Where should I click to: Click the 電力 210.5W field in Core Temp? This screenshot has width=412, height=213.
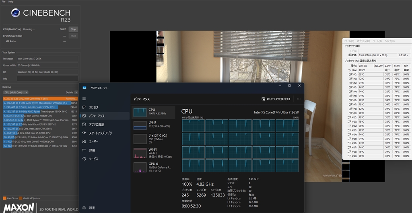point(365,66)
